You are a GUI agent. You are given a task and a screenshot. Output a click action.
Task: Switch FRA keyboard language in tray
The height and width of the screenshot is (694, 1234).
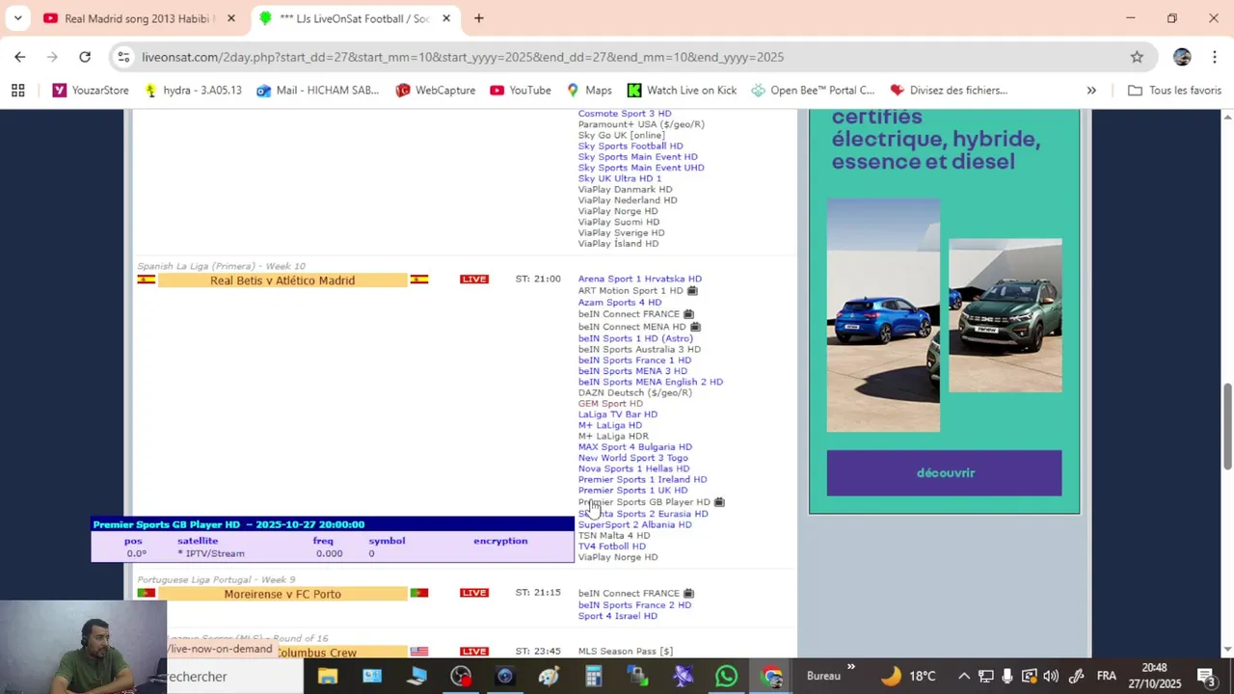pos(1107,676)
